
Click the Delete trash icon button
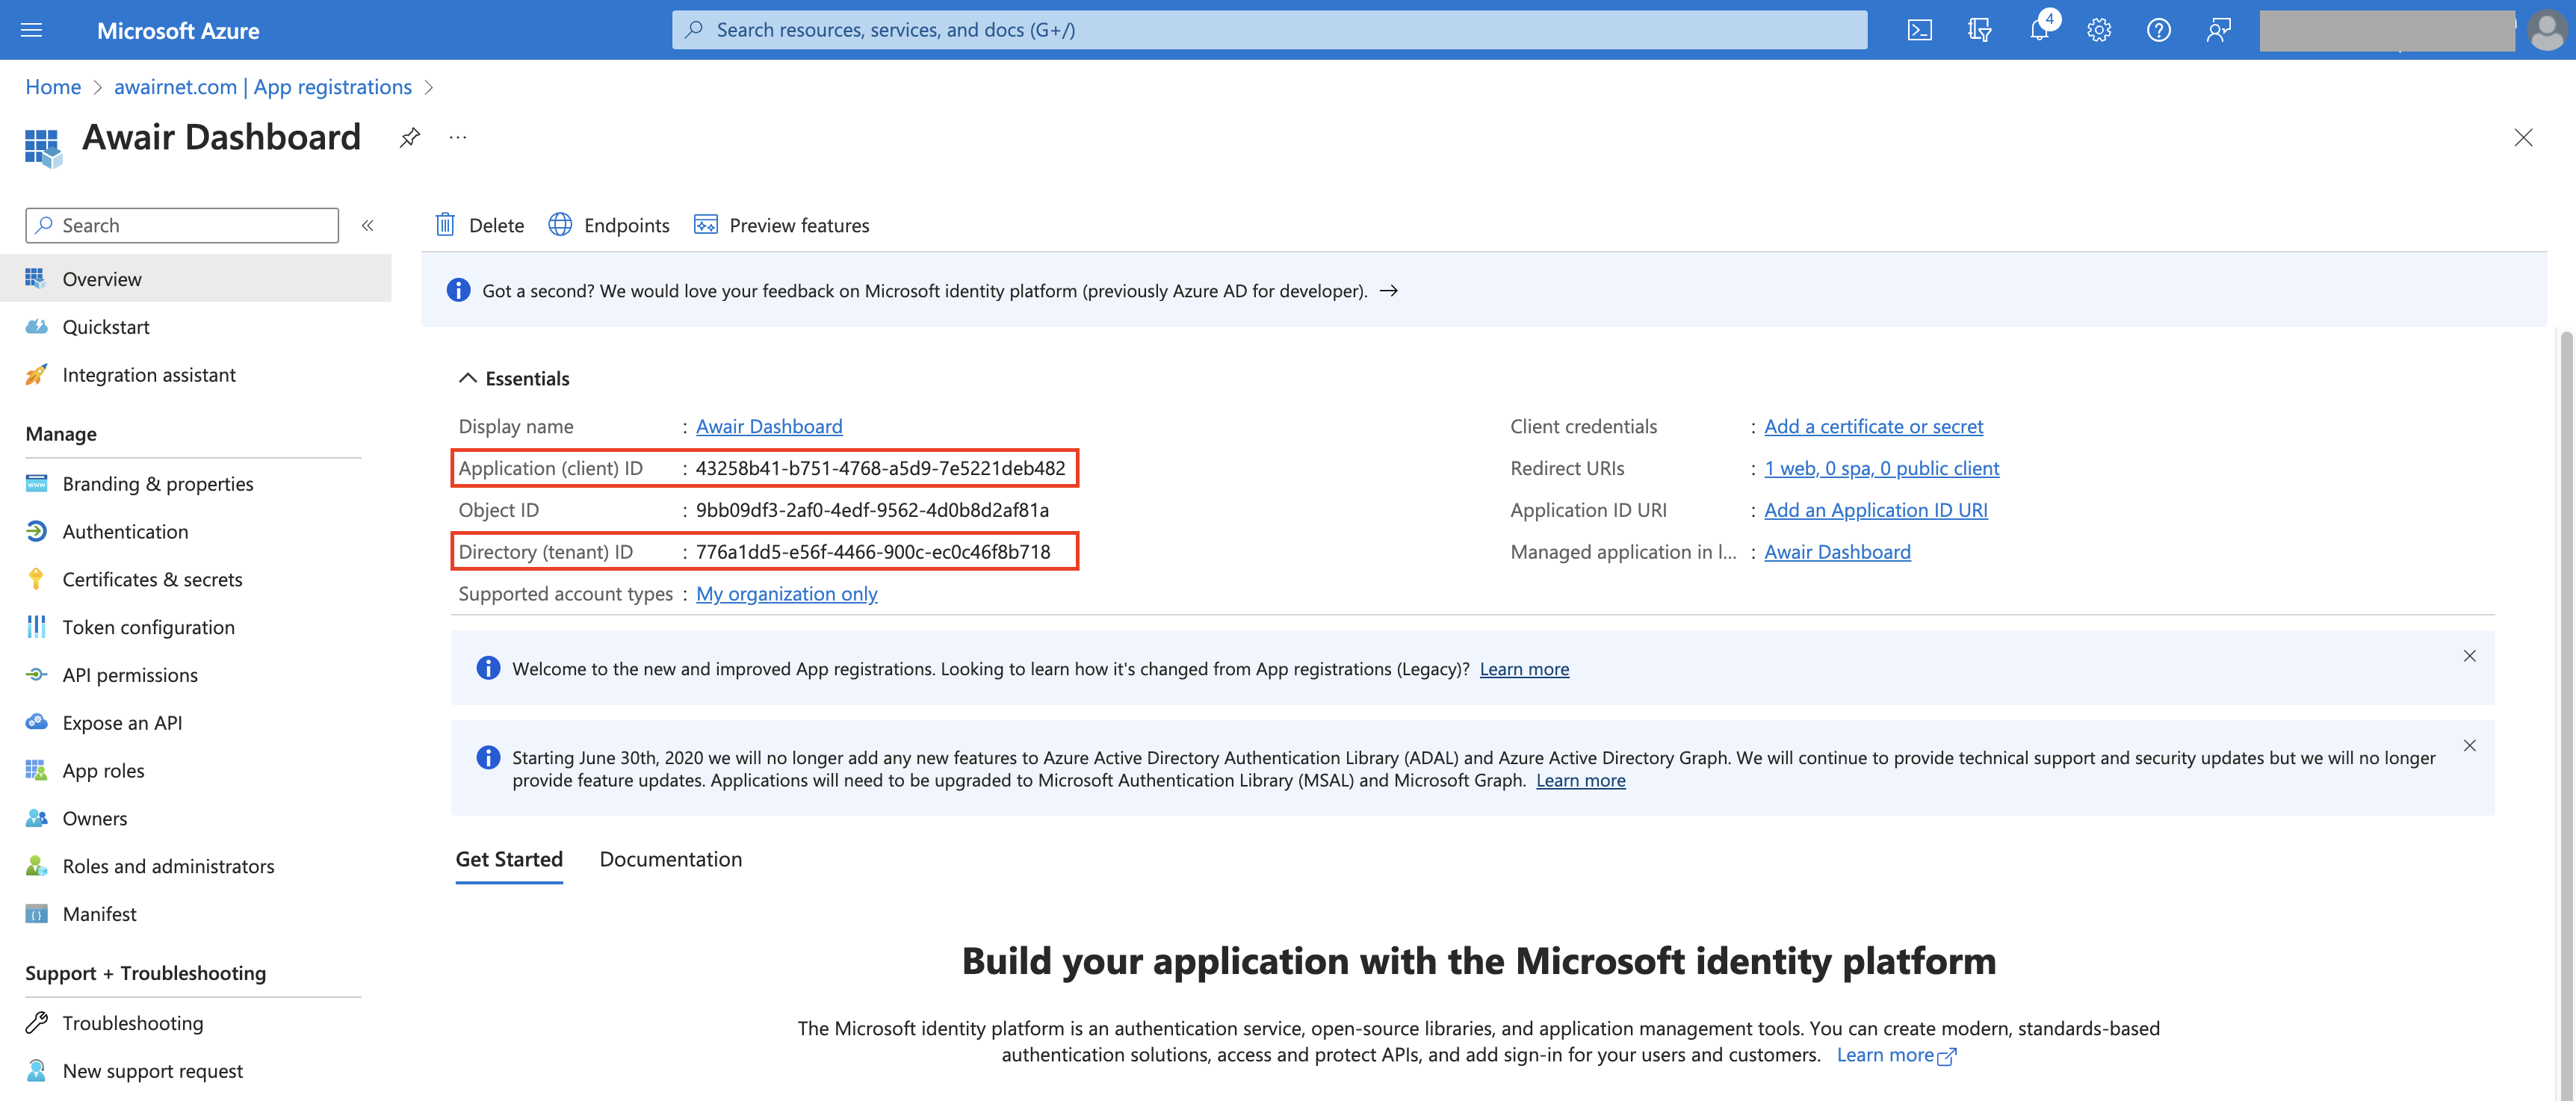pos(480,225)
